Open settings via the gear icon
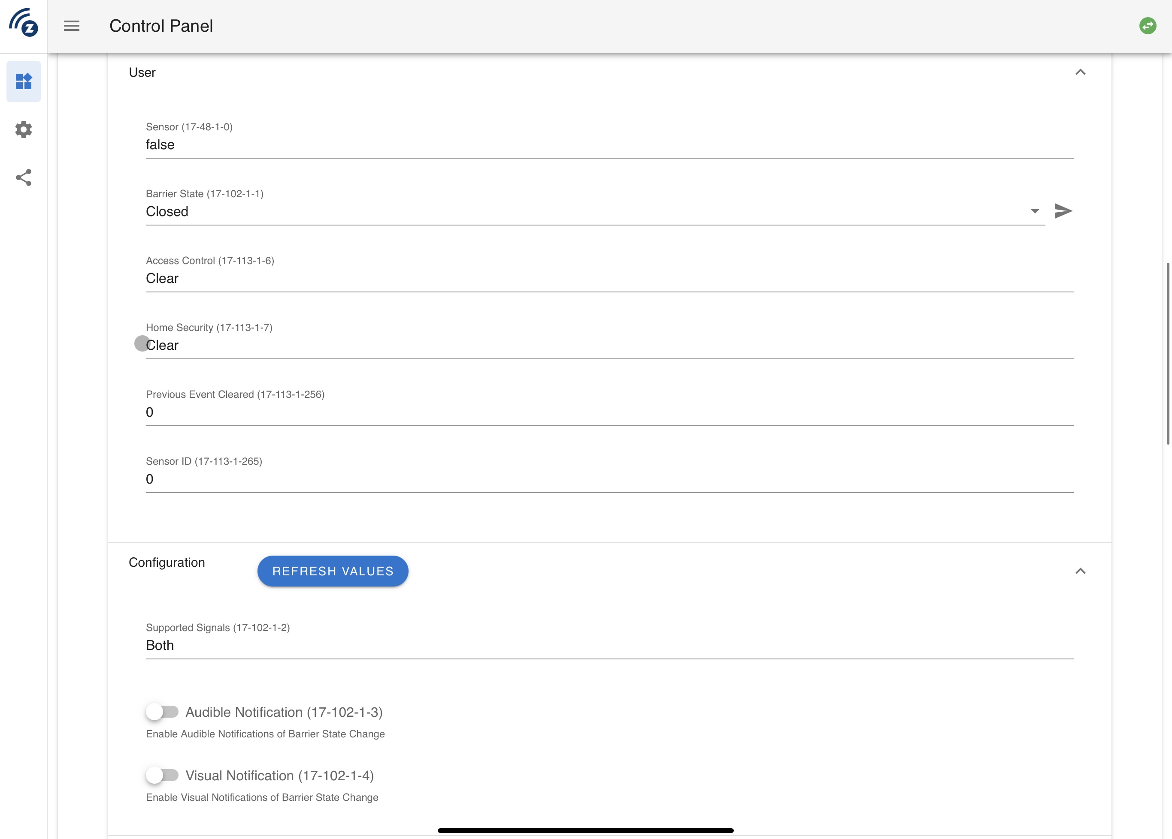This screenshot has width=1172, height=839. tap(23, 129)
